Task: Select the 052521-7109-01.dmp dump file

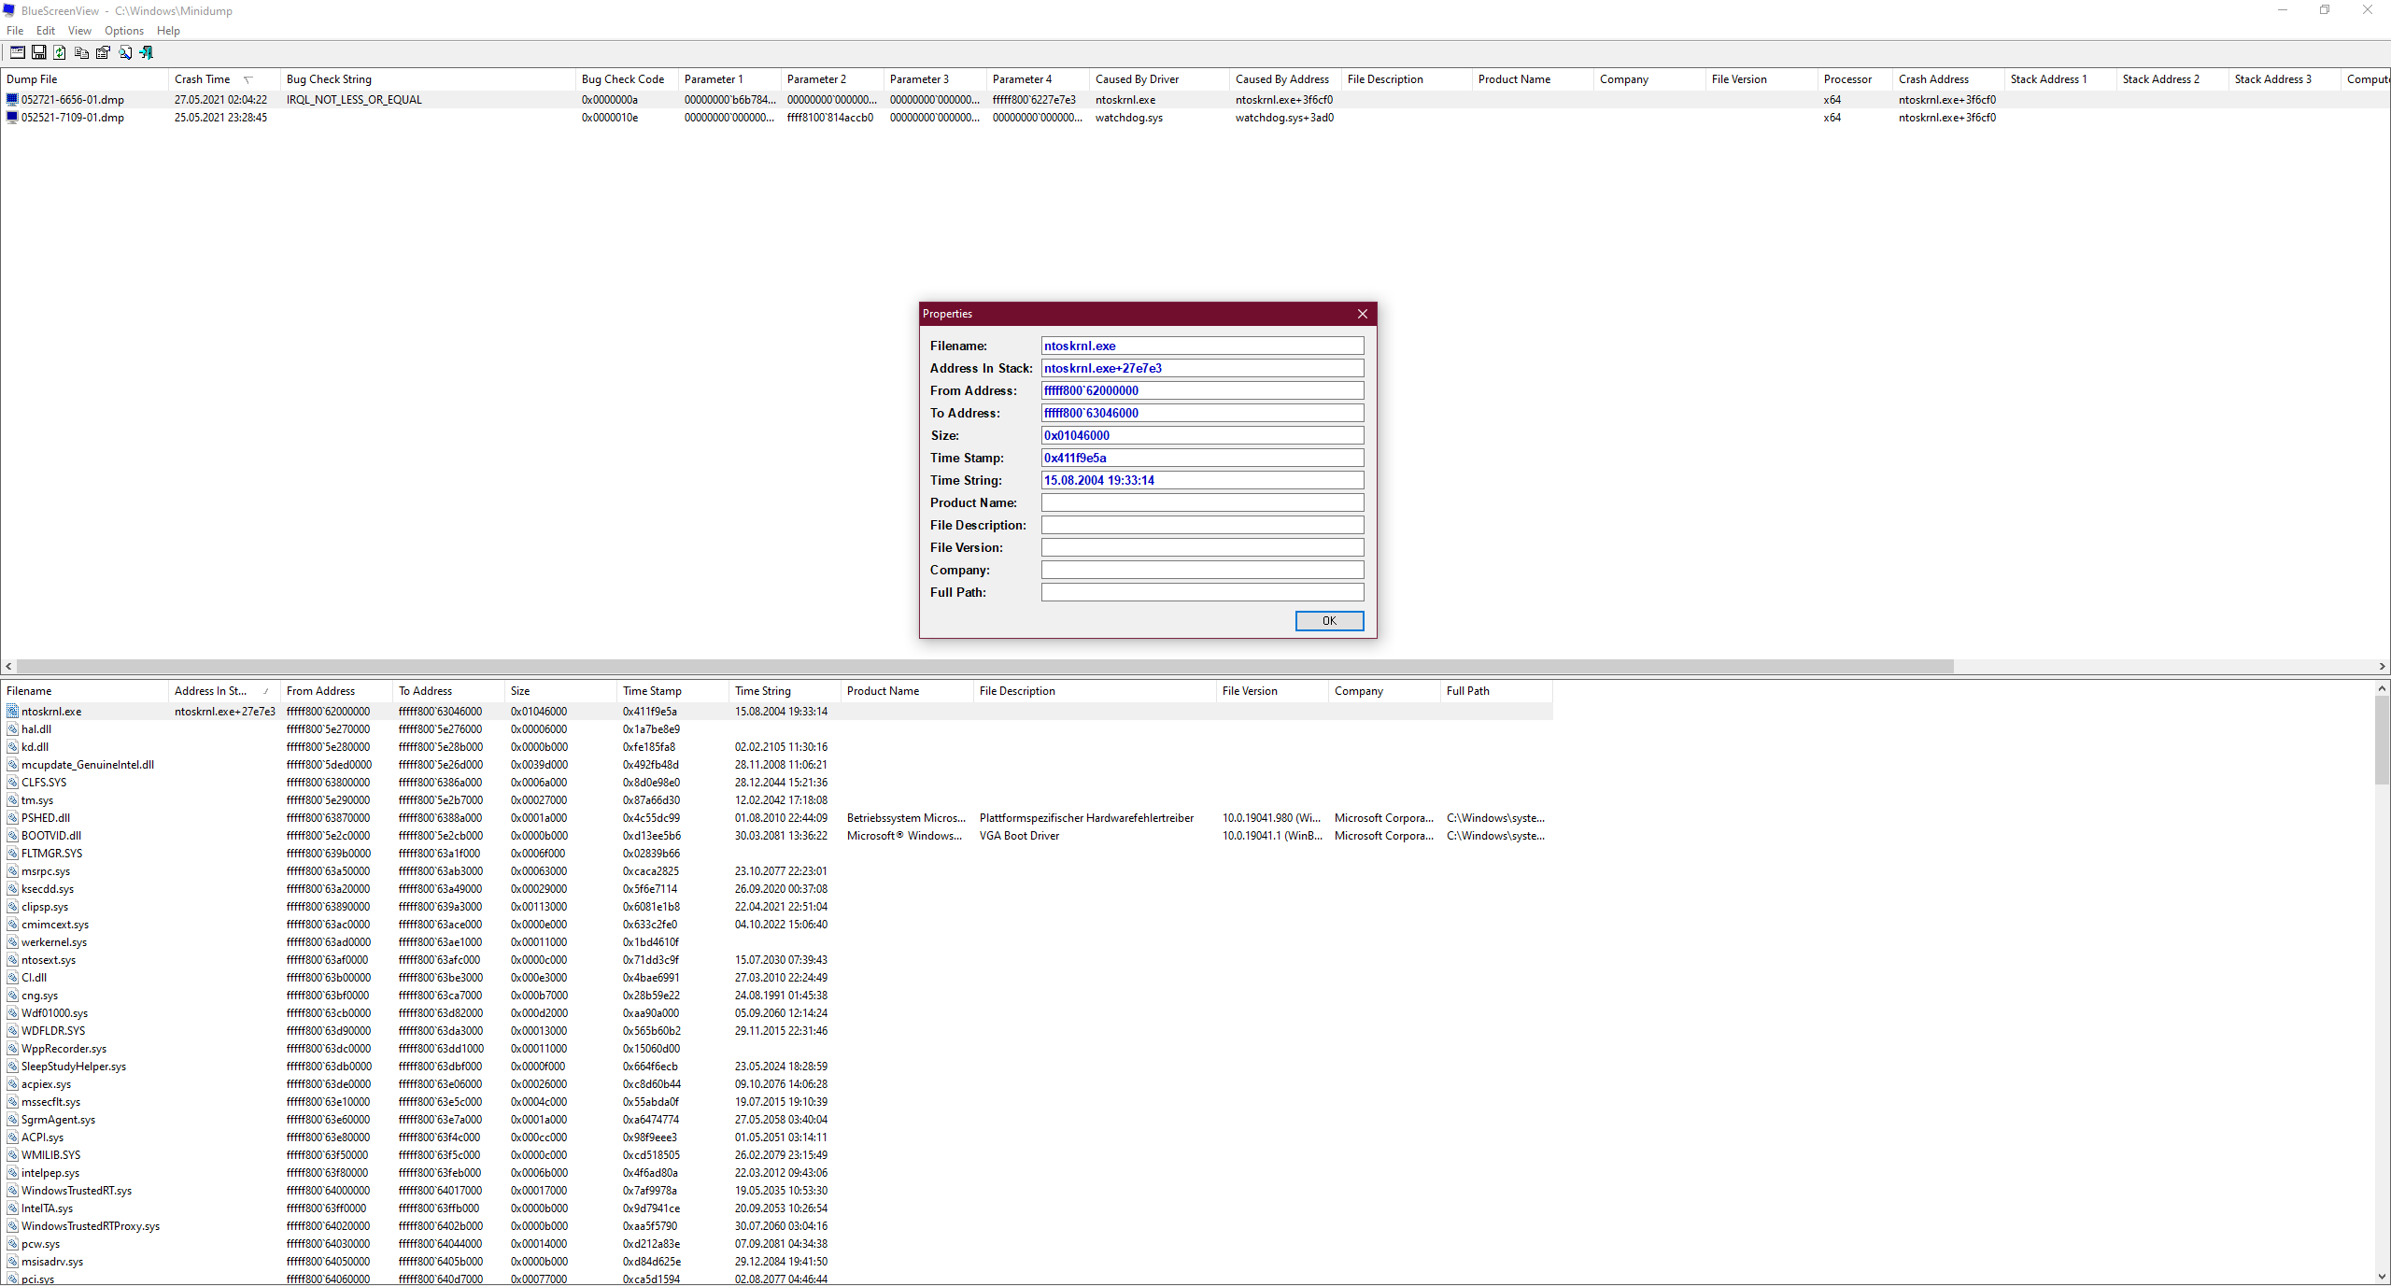Action: [72, 118]
